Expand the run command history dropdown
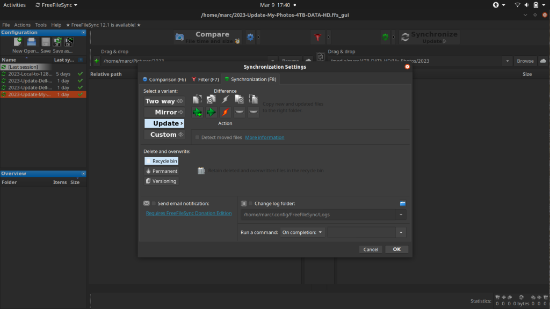 (x=401, y=232)
